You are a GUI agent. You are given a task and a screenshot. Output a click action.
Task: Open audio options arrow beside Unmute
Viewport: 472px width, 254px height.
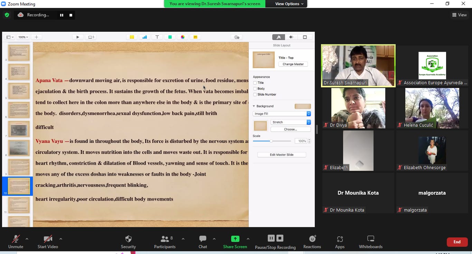(27, 239)
